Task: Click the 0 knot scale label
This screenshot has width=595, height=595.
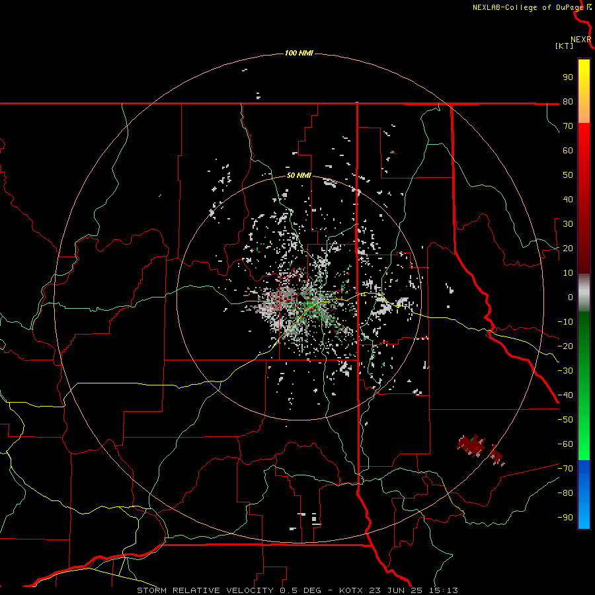Action: pos(571,297)
